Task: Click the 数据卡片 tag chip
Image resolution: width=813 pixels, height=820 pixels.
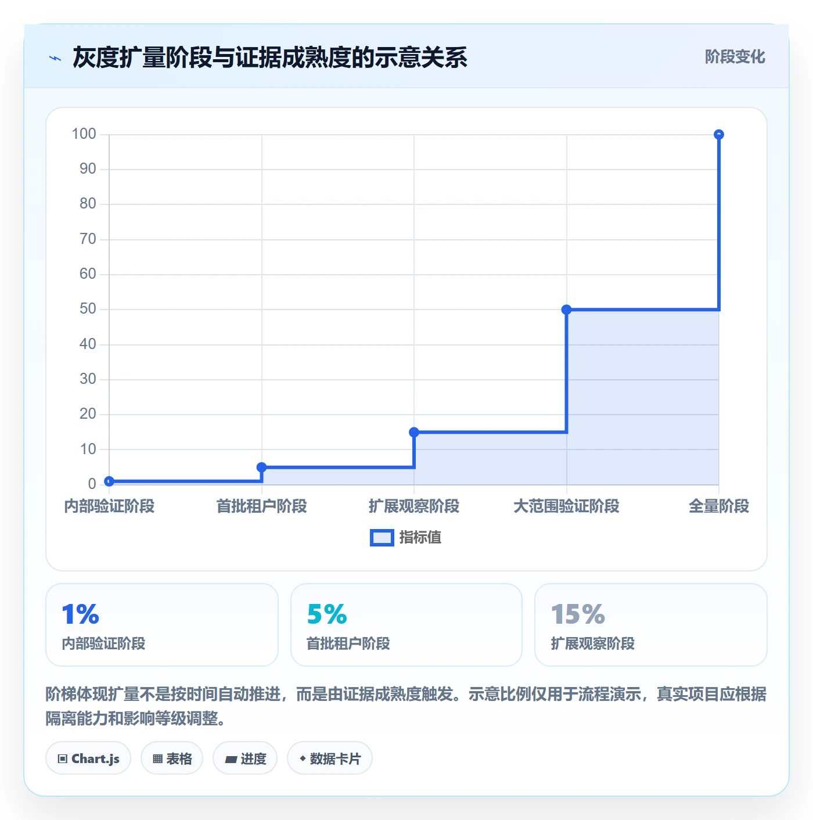Action: [x=330, y=758]
